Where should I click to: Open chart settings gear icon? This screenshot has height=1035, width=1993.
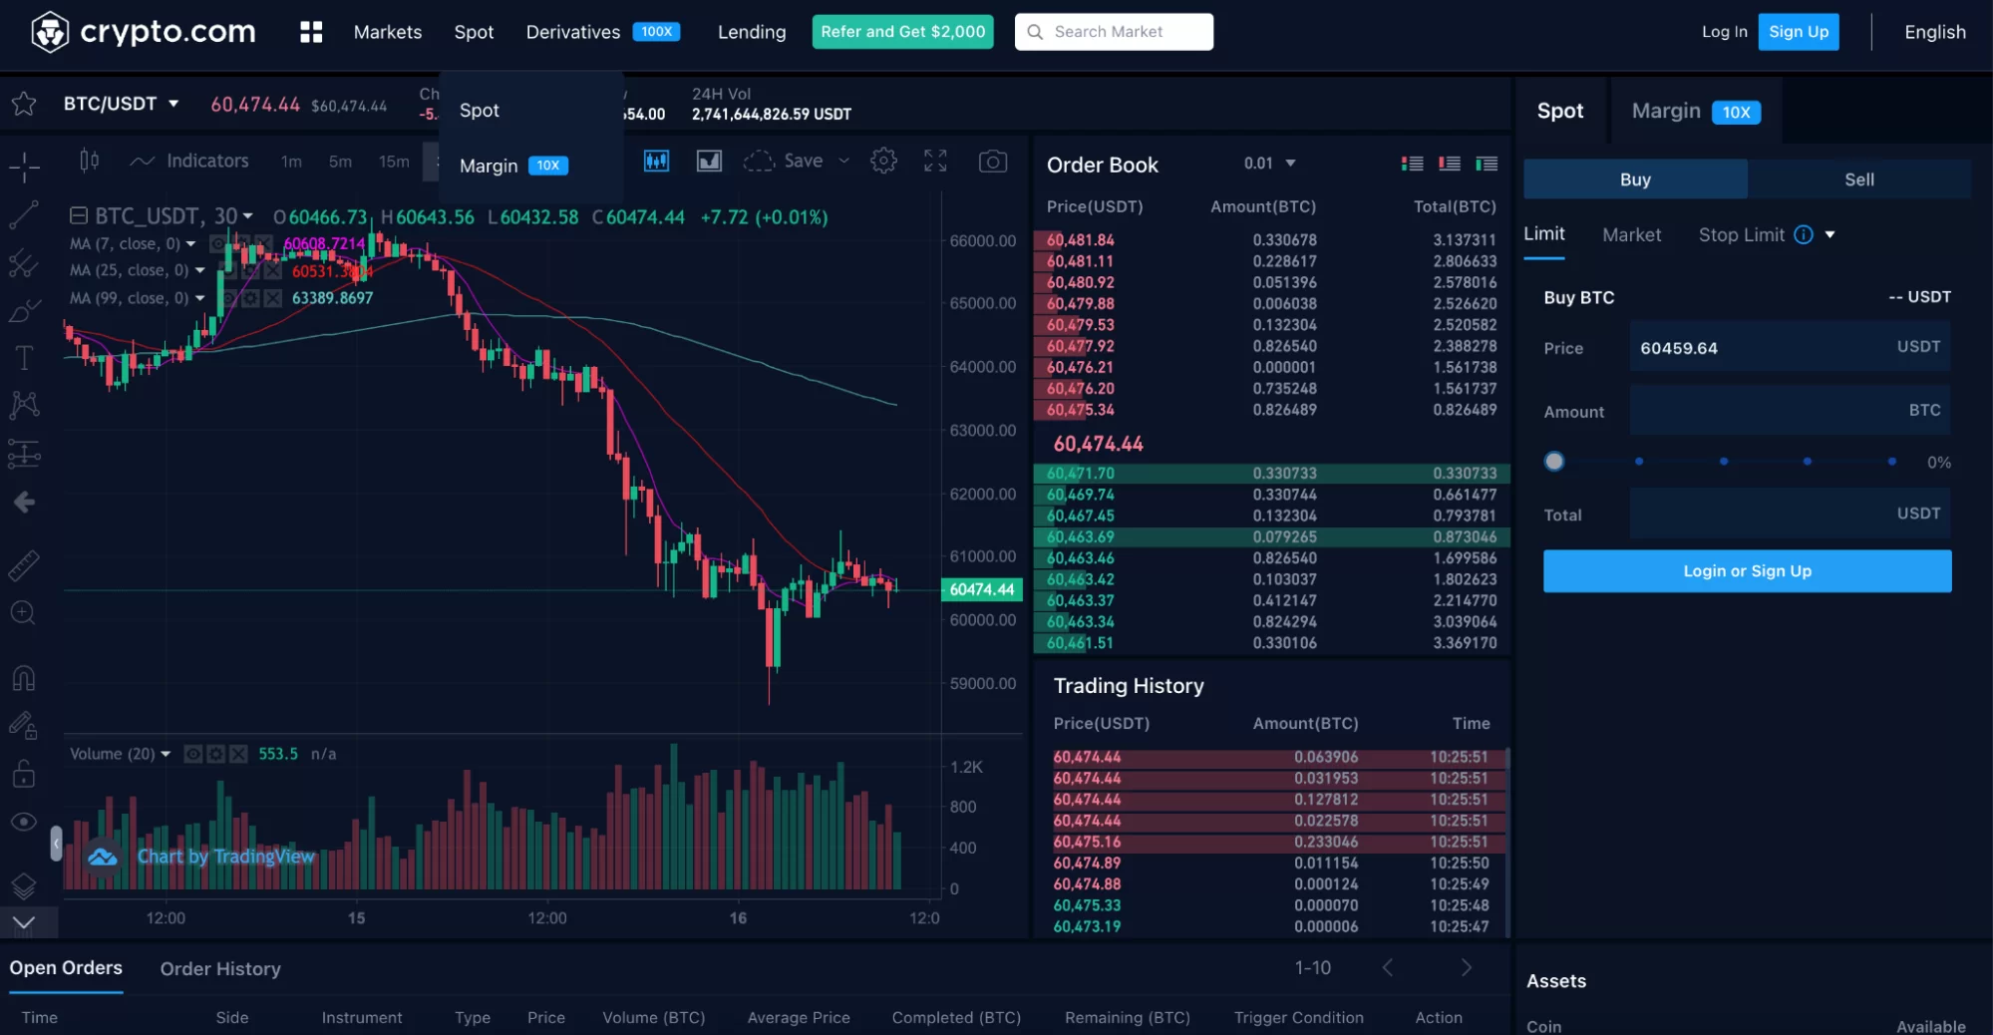[x=883, y=161]
